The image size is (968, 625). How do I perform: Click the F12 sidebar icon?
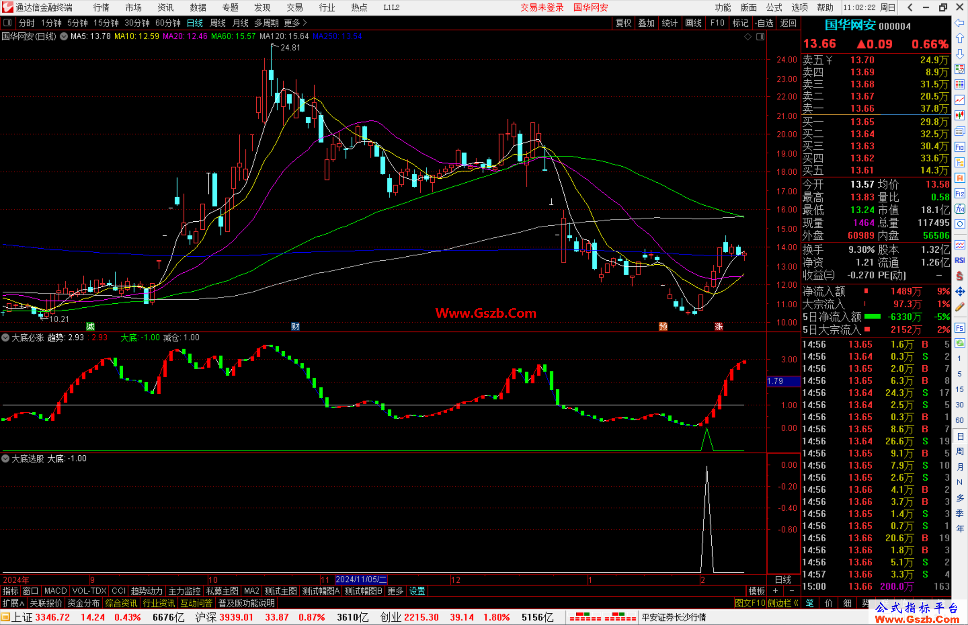959,194
